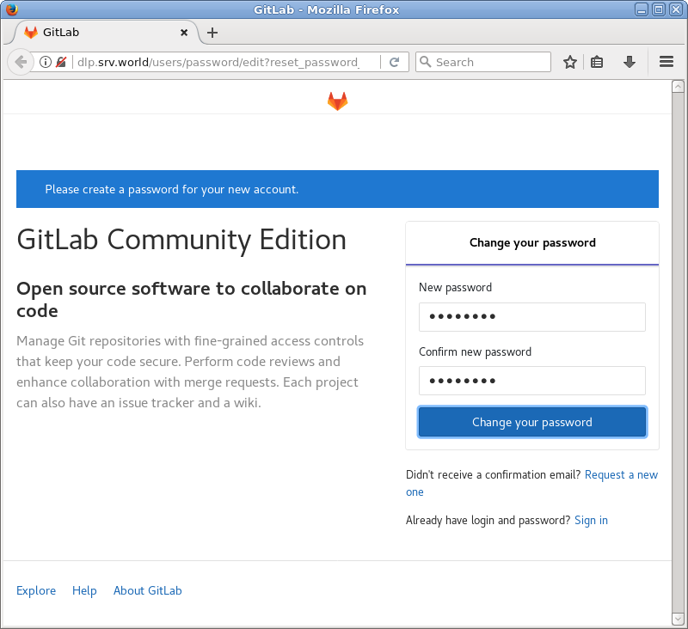Focus the New password input field
The image size is (688, 629).
(x=531, y=317)
